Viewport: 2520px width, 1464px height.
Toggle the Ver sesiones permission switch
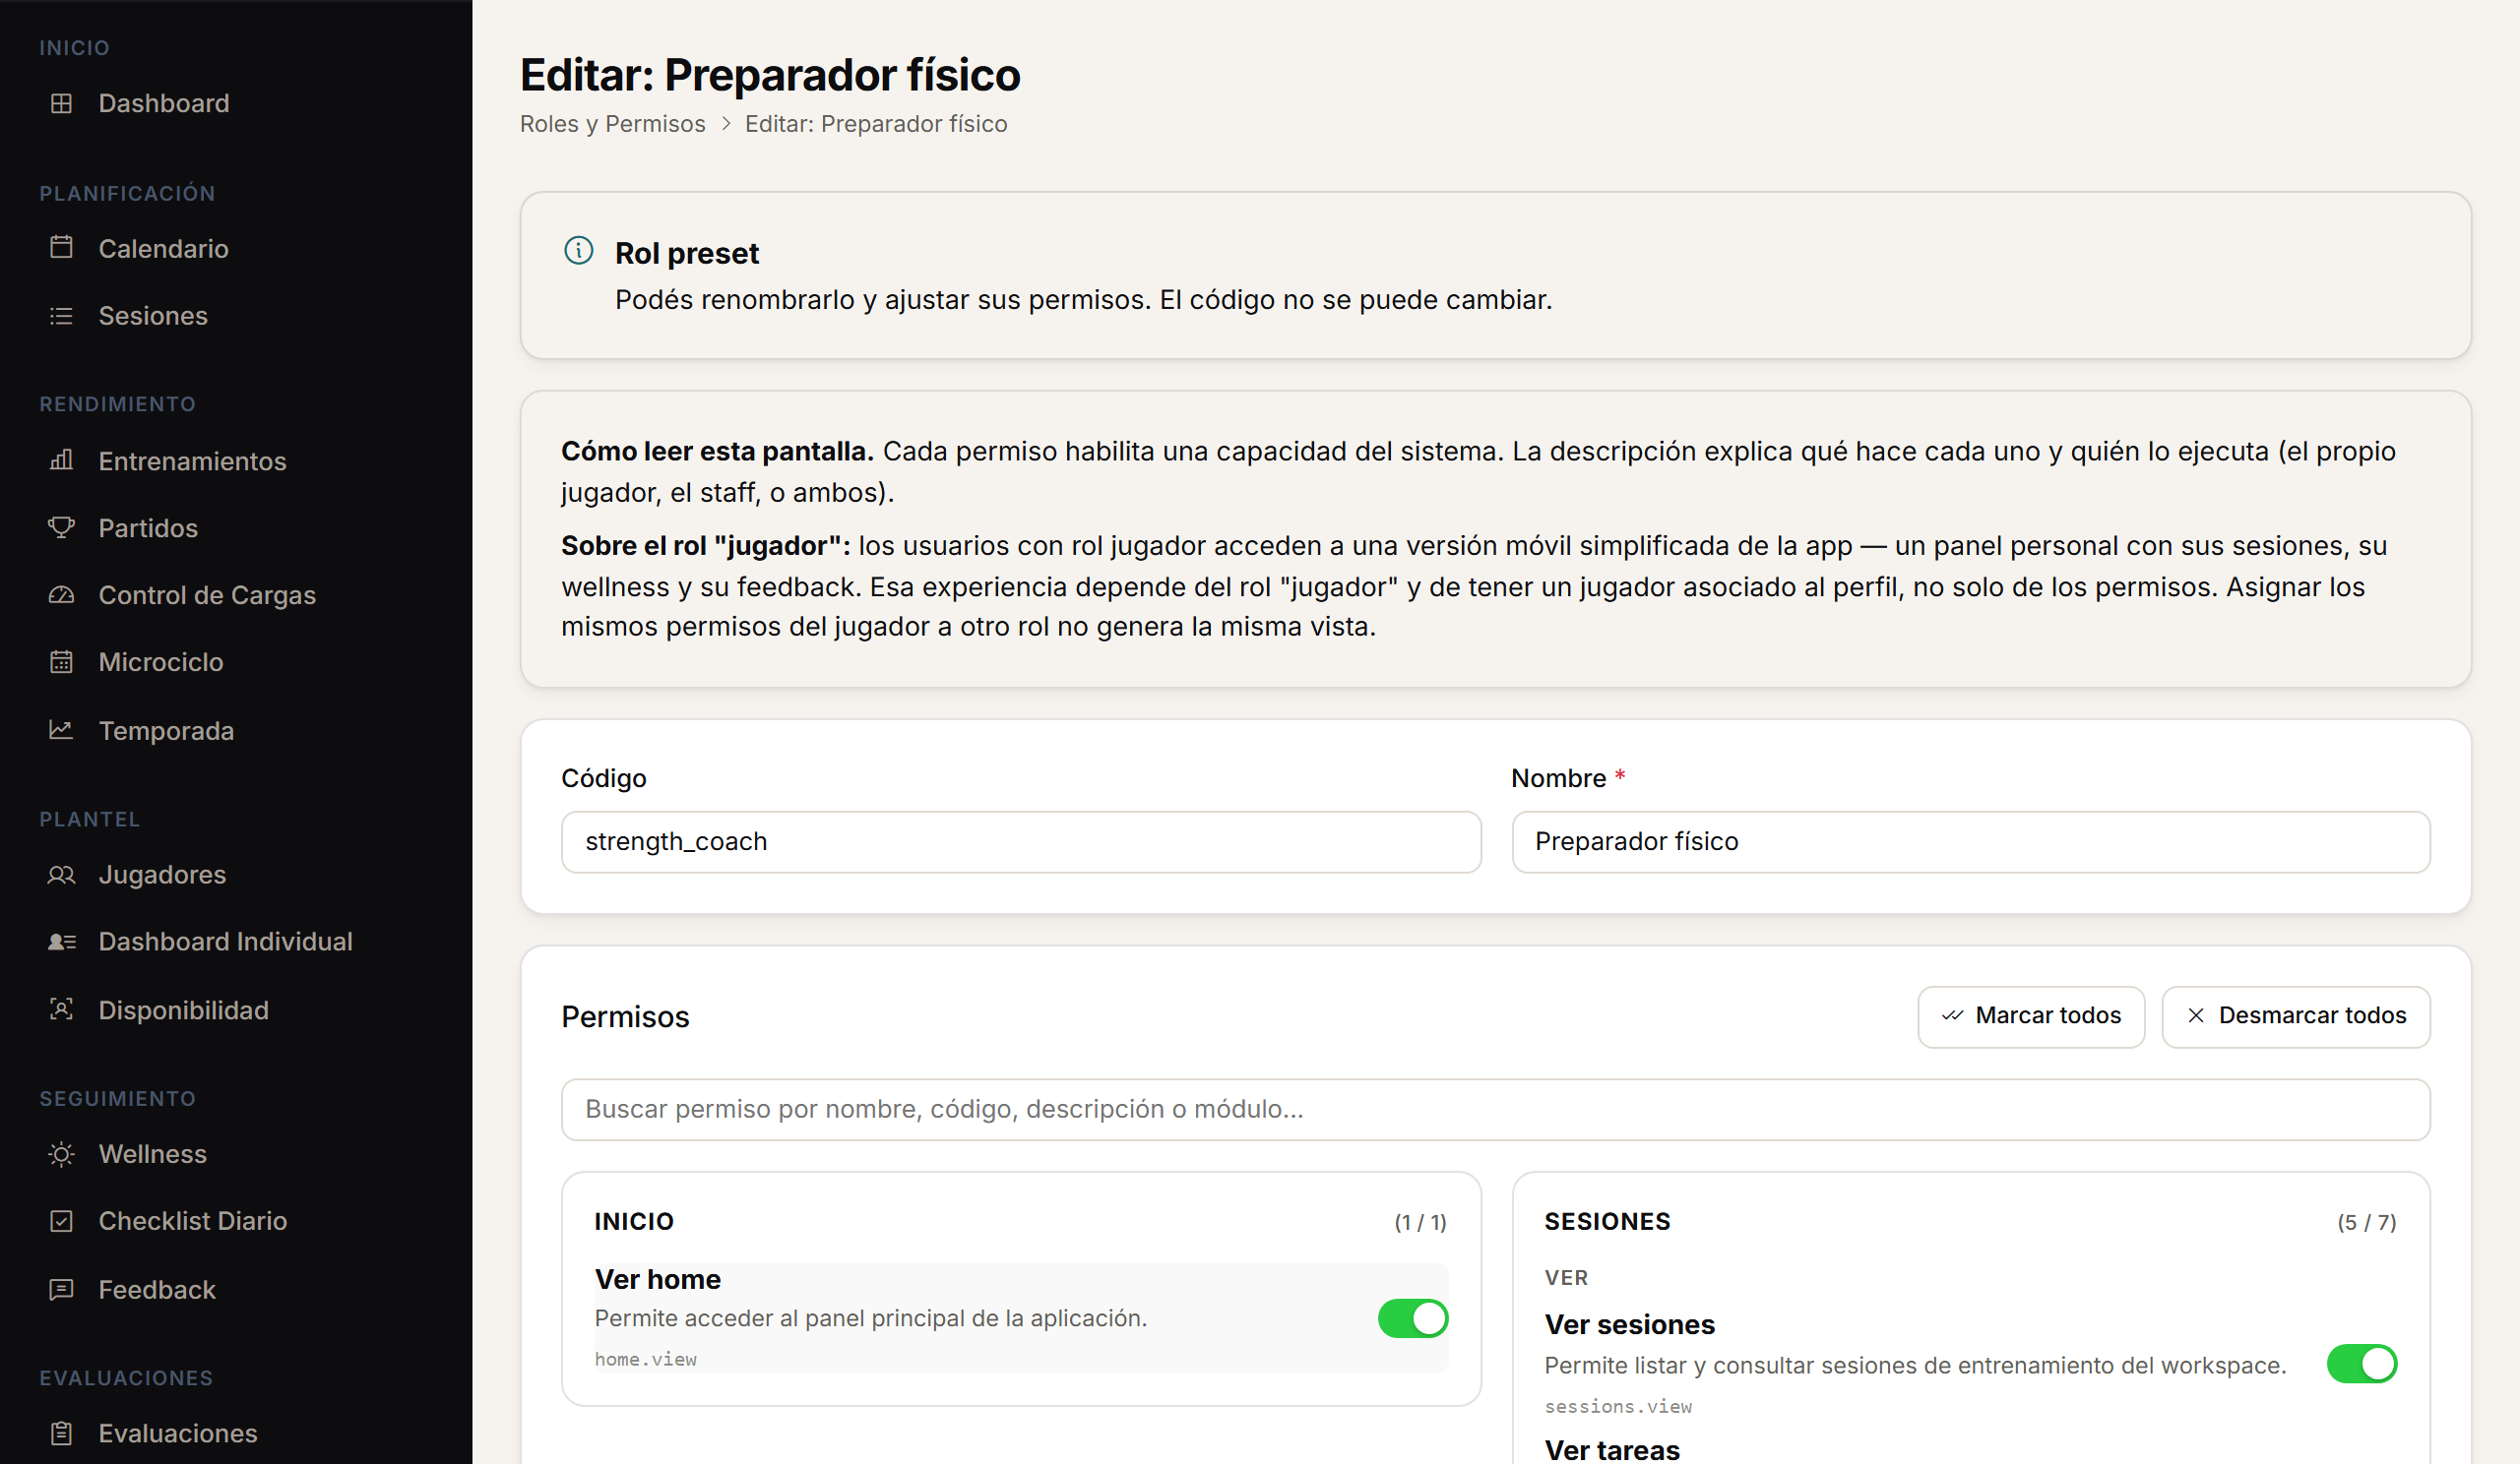pyautogui.click(x=2361, y=1364)
